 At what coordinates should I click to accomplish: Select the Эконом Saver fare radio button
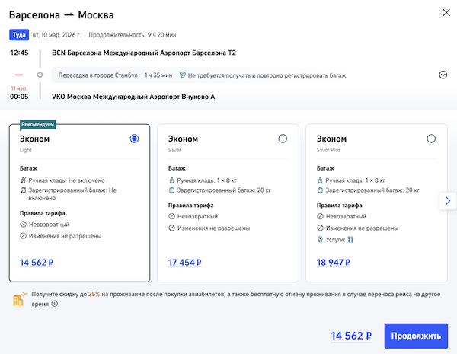pos(283,139)
